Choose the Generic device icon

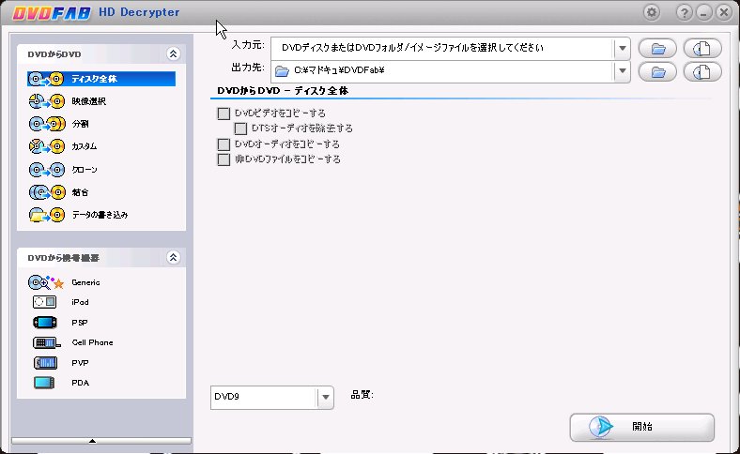tap(46, 282)
